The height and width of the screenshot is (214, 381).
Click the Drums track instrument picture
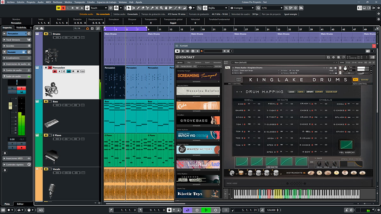pyautogui.click(x=51, y=56)
